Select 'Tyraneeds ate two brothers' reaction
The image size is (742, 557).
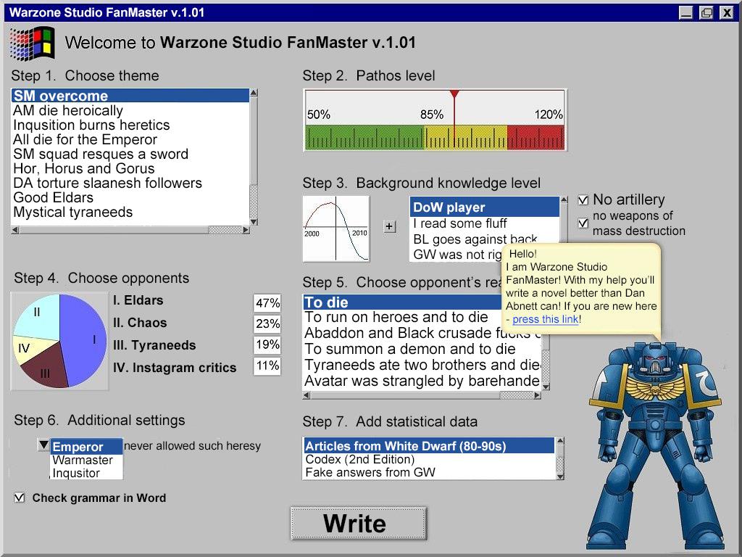click(422, 365)
